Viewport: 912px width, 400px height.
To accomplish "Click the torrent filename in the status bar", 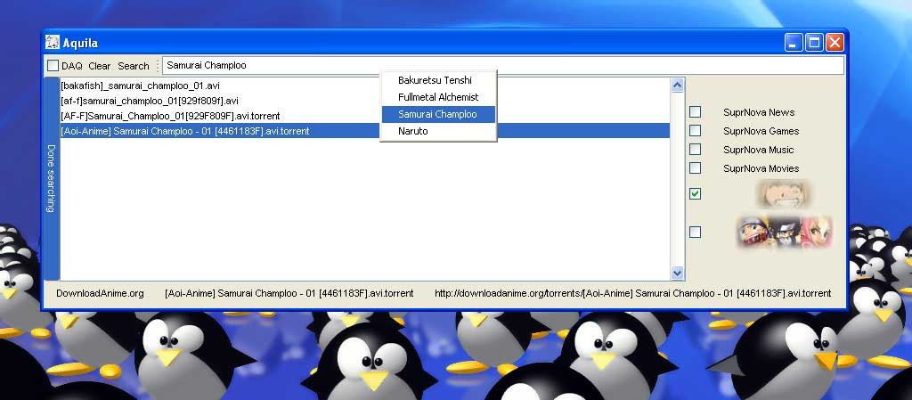I will [289, 293].
